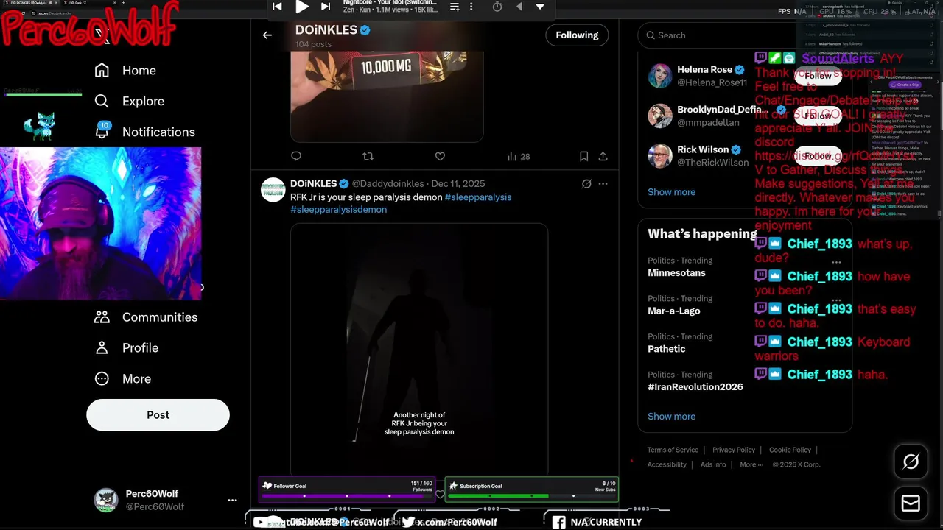This screenshot has height=530, width=943.
Task: Open the media queue list icon
Action: coord(455,7)
